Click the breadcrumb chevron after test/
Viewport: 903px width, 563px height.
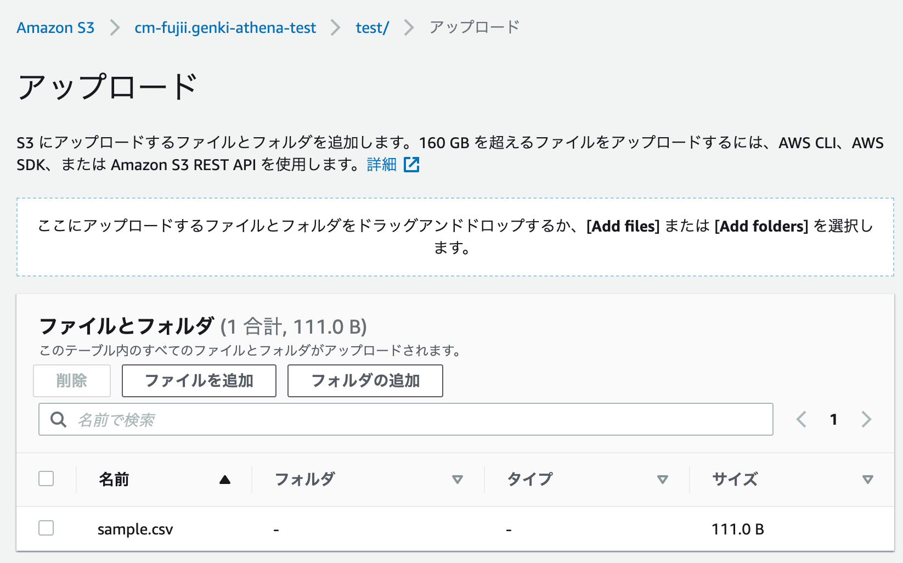pyautogui.click(x=408, y=27)
